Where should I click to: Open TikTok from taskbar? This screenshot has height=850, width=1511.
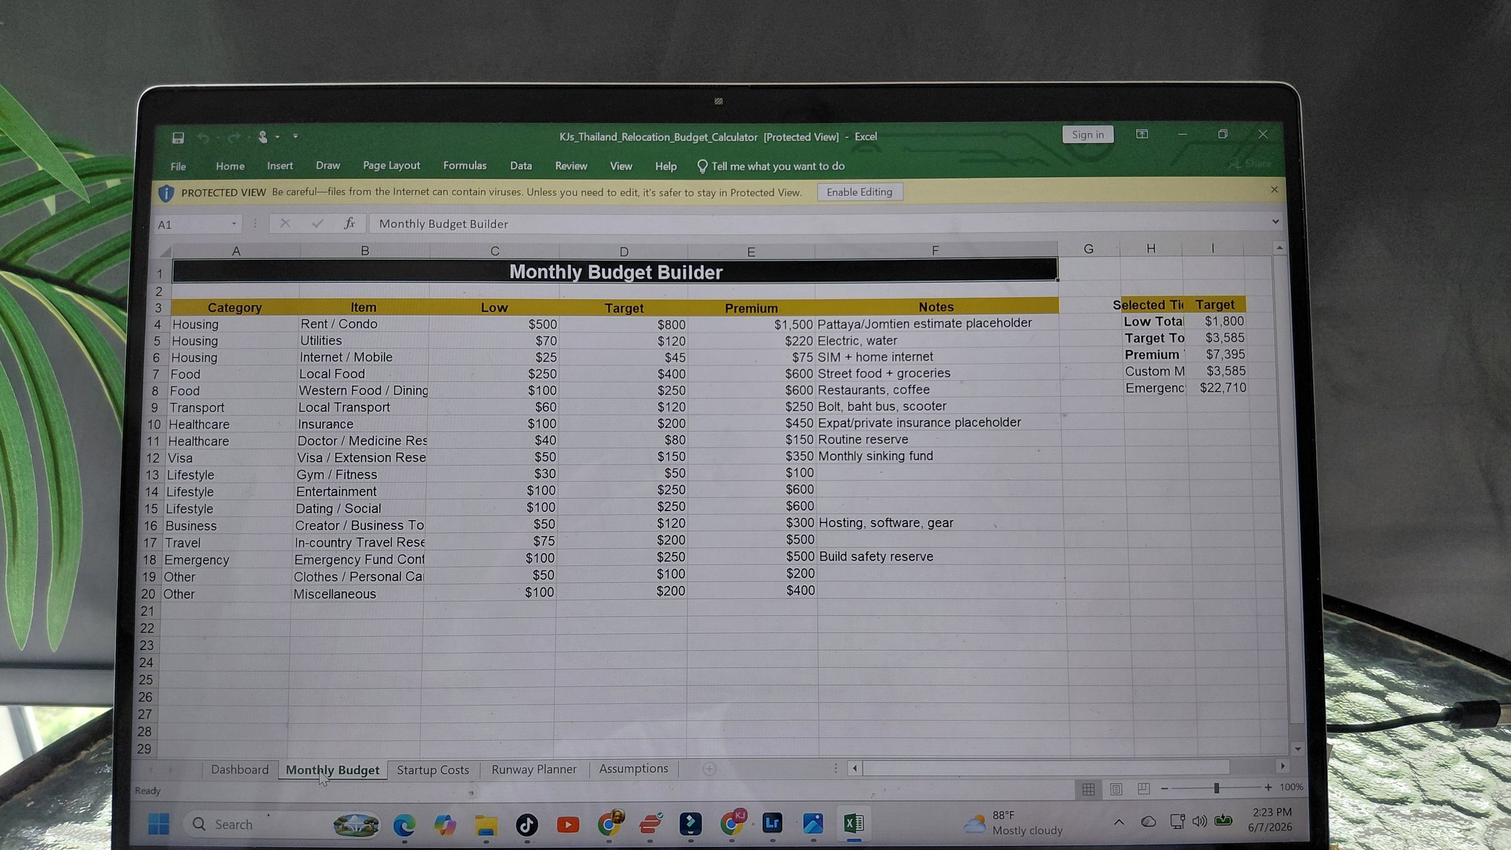pos(526,825)
